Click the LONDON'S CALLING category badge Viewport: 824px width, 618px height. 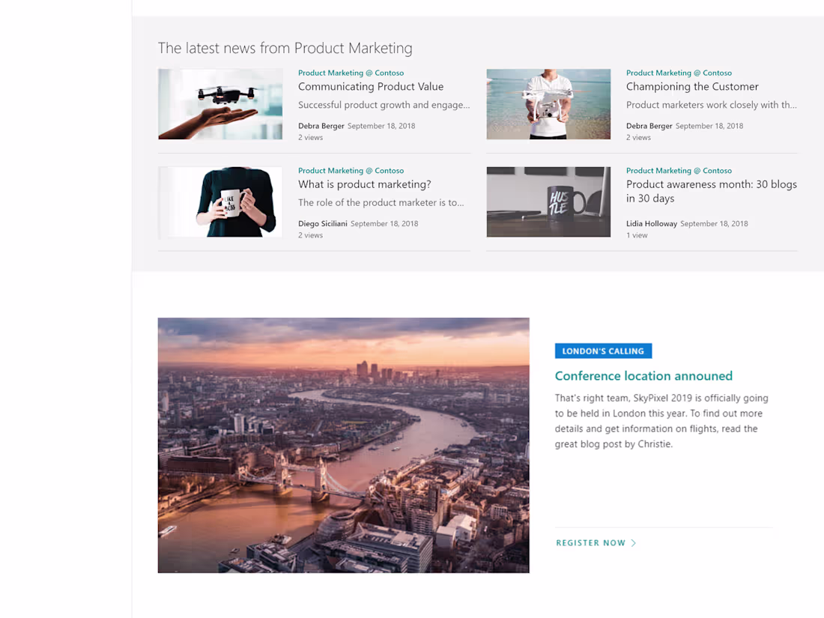point(603,351)
